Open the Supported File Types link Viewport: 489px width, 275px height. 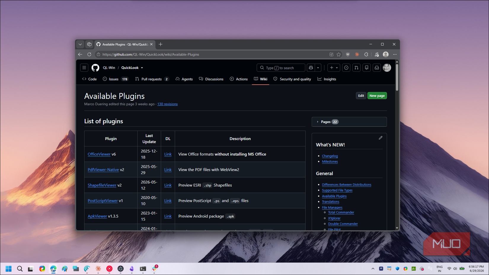[x=337, y=190]
